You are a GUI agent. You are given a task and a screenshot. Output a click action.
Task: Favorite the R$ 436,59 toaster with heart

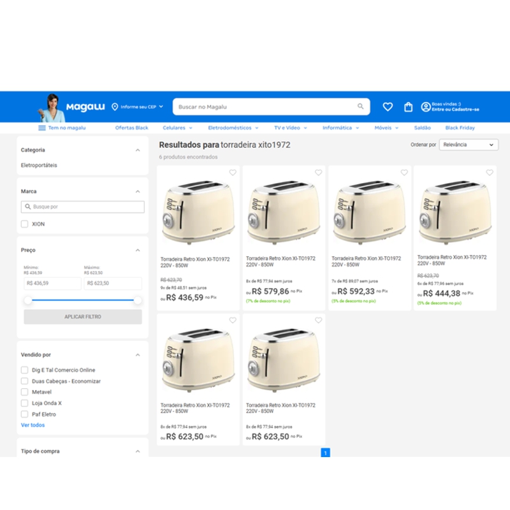tap(233, 173)
